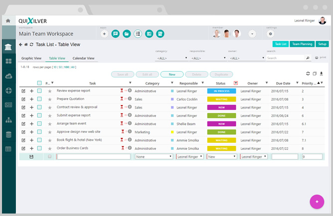Click the search magnifier icon
Viewport: 333px width, 216px height.
click(308, 58)
